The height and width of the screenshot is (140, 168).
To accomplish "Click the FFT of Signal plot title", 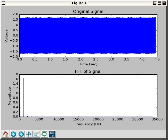I will [x=88, y=71].
